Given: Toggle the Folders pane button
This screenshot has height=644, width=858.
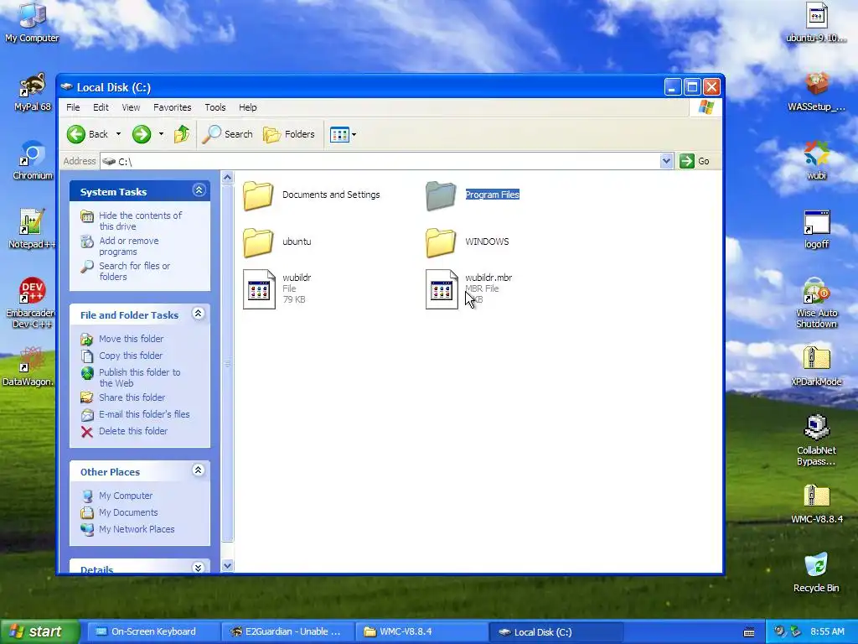Looking at the screenshot, I should click(289, 134).
